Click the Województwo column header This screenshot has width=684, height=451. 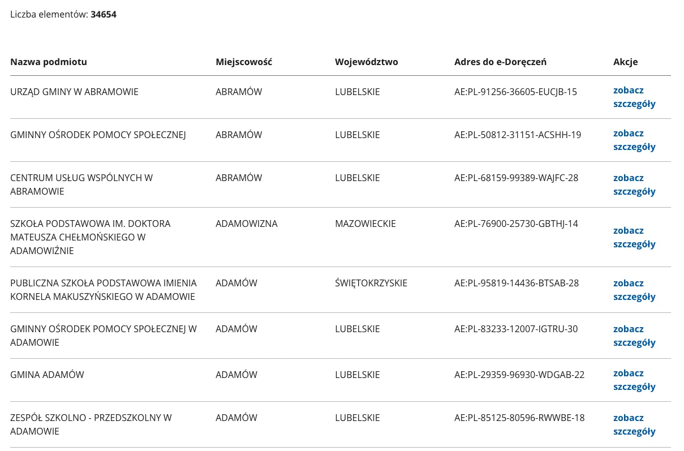(x=367, y=62)
